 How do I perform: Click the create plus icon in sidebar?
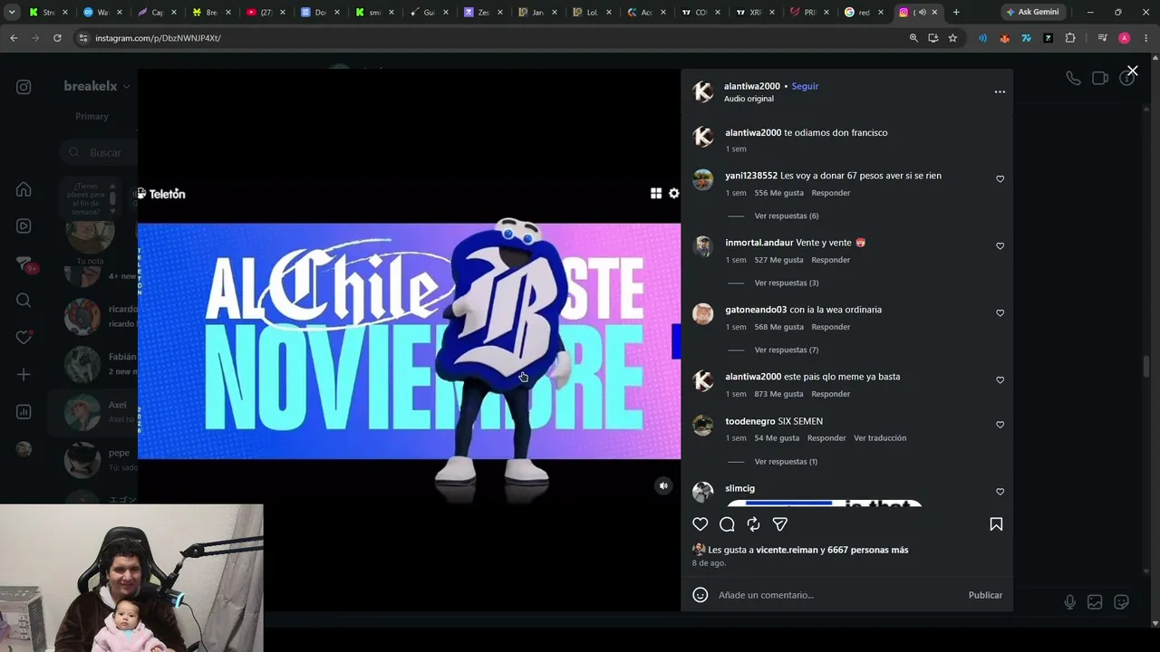tap(24, 375)
